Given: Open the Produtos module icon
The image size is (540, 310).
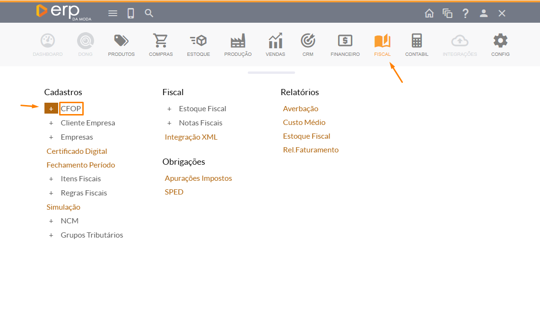Looking at the screenshot, I should click(x=121, y=42).
